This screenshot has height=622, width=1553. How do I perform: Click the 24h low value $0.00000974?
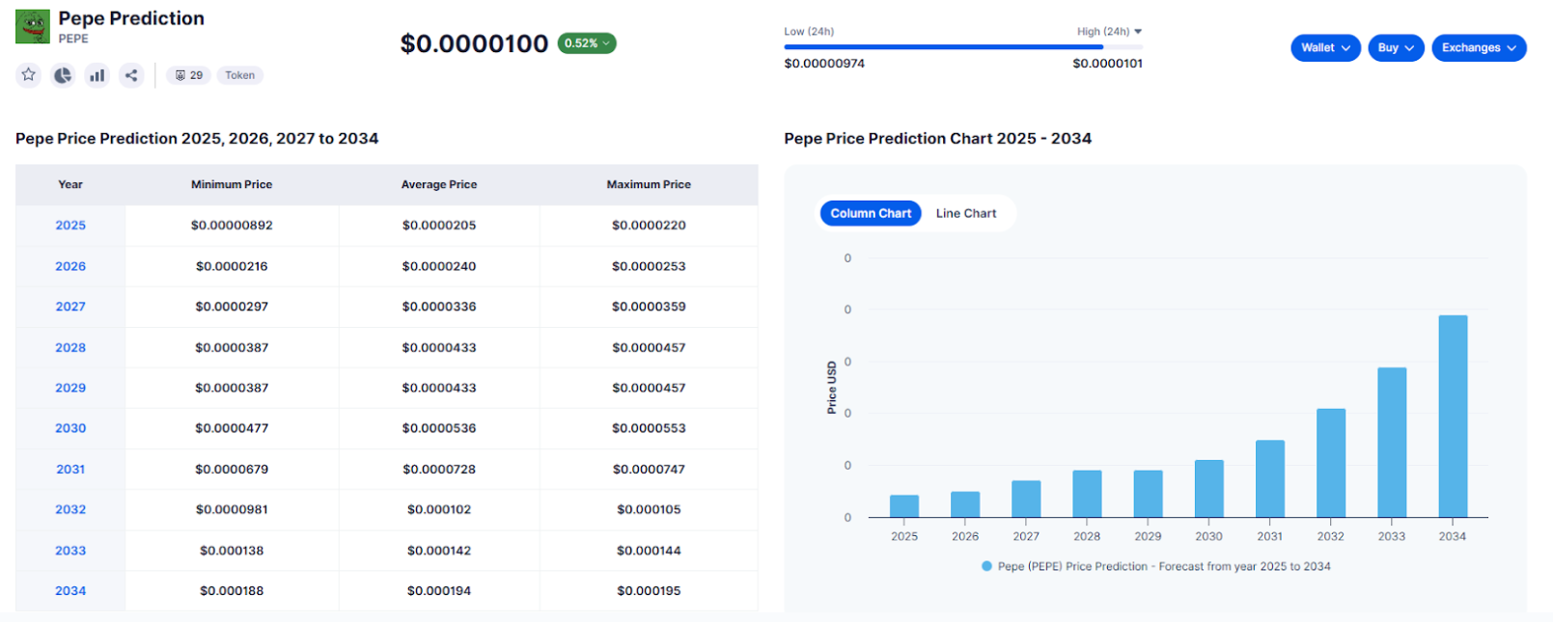pos(824,64)
